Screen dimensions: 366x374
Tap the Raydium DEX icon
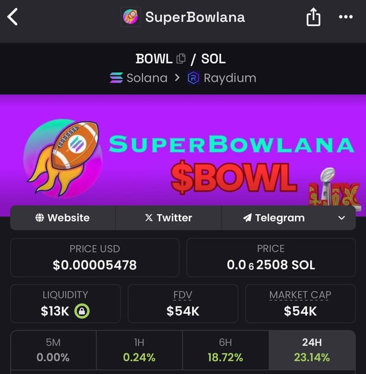(193, 78)
